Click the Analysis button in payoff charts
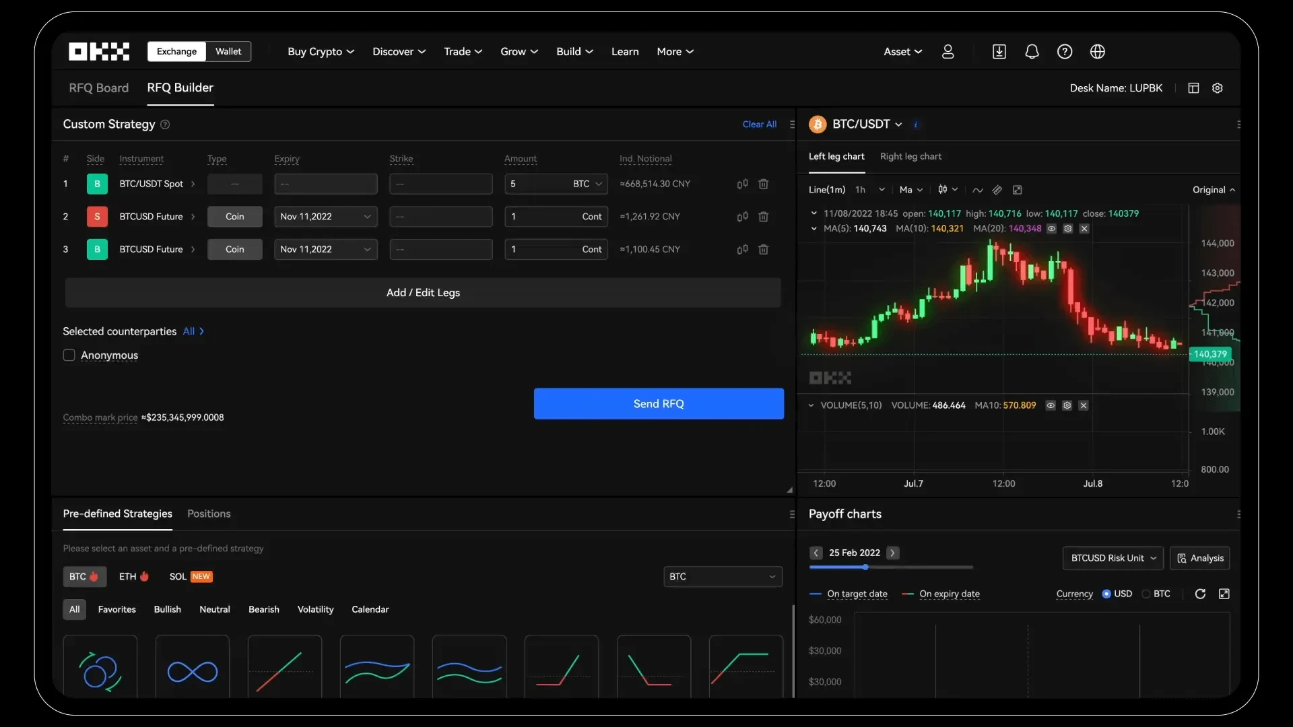This screenshot has height=727, width=1293. (1201, 557)
